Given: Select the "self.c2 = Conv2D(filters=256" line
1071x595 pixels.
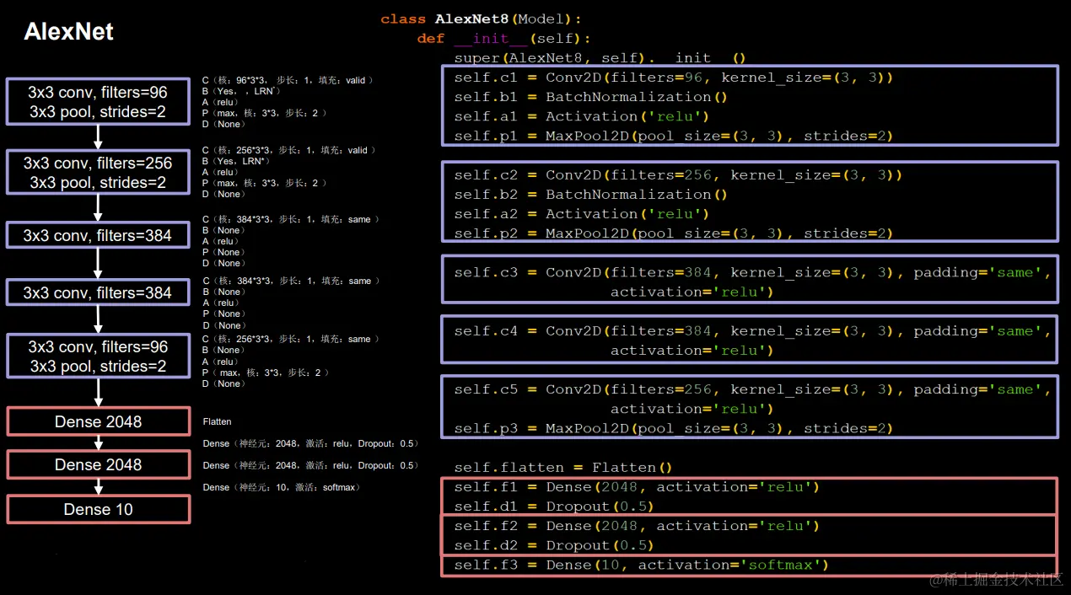Looking at the screenshot, I should [x=678, y=175].
